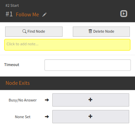This screenshot has height=126, width=135.
Task: Click the arrow next to None Set
Action: 47,116
